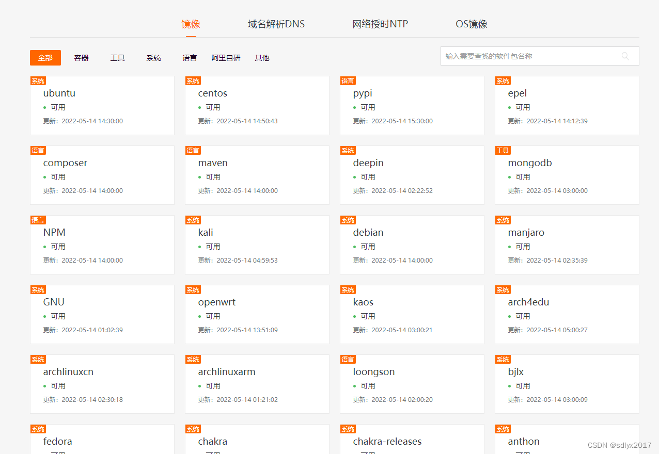Click the 语言 tag on loongson card

pyautogui.click(x=348, y=360)
